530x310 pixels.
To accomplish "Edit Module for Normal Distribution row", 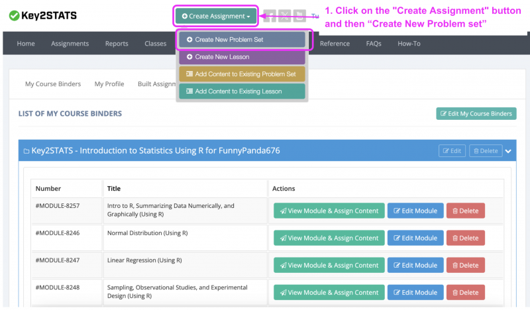I will (x=415, y=238).
